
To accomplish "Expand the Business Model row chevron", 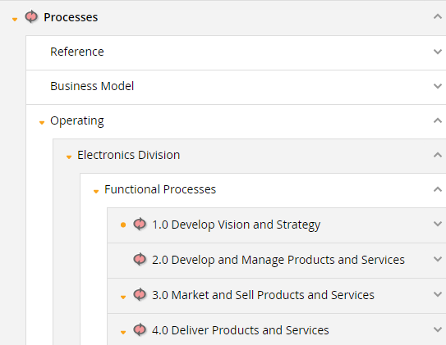I will (x=438, y=86).
